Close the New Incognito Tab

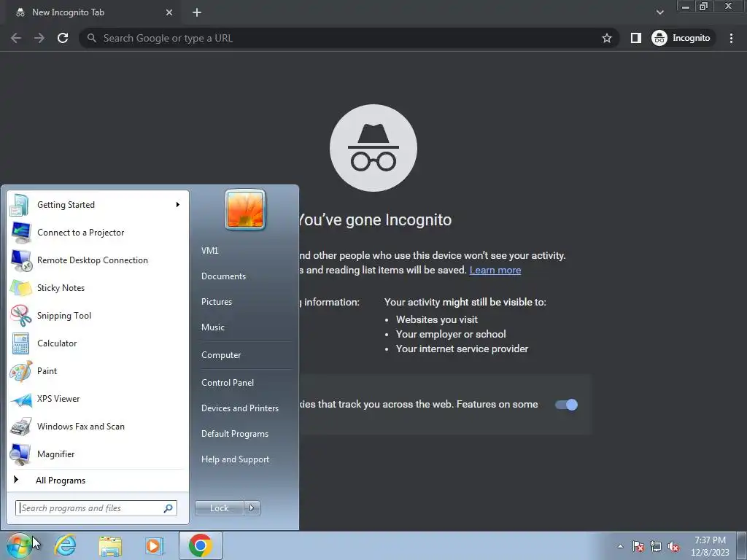point(169,12)
